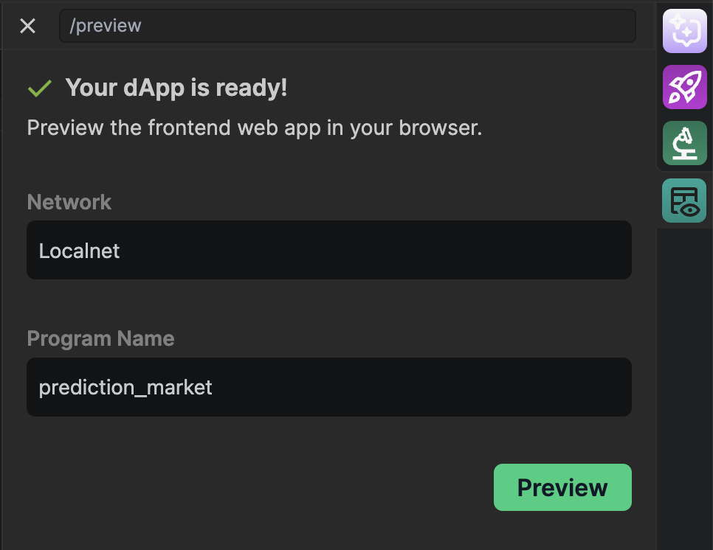713x550 pixels.
Task: Click the "prediction_market" value text
Action: tap(125, 387)
